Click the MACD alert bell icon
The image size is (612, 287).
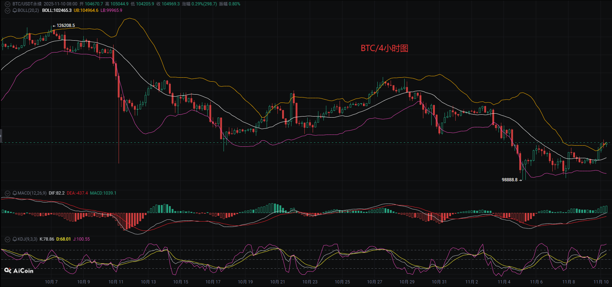coord(15,193)
